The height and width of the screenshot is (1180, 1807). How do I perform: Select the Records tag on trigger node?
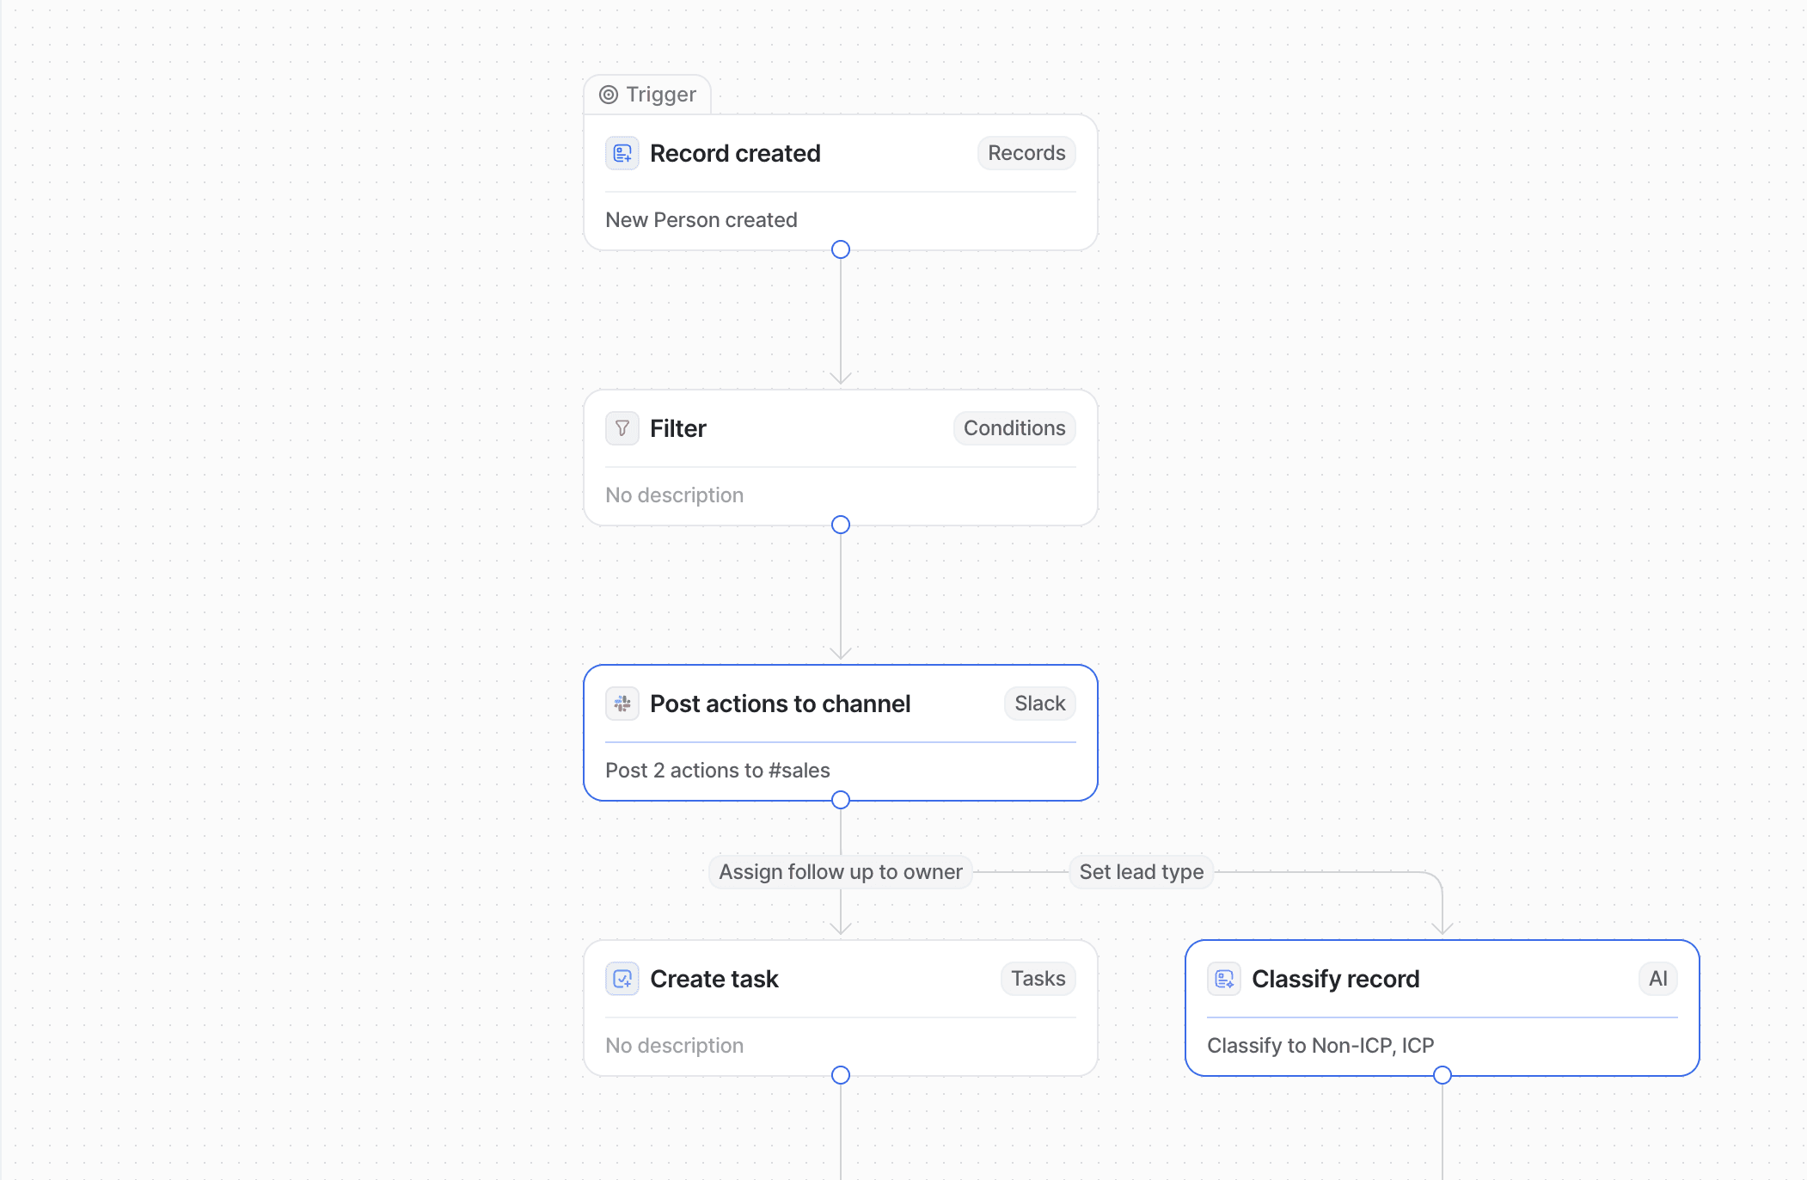(1026, 153)
